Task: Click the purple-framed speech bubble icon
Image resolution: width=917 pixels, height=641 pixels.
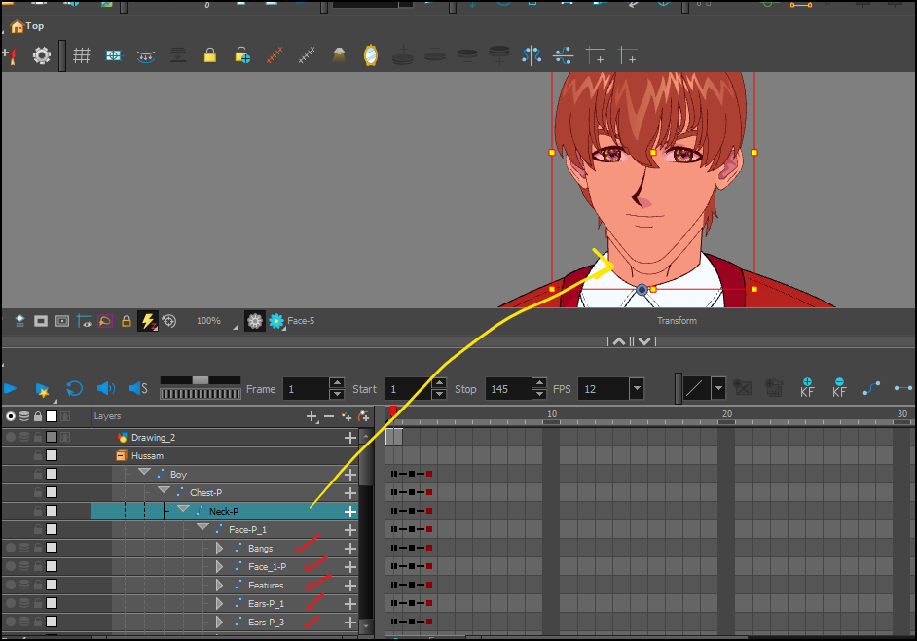Action: click(x=105, y=321)
